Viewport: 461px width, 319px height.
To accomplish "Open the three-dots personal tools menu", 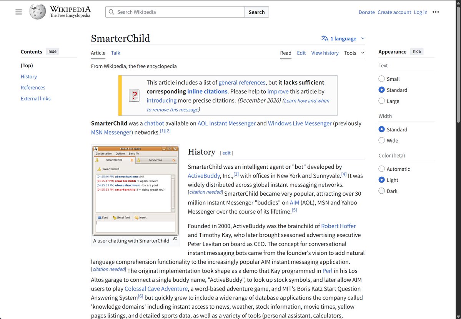I will tap(435, 12).
